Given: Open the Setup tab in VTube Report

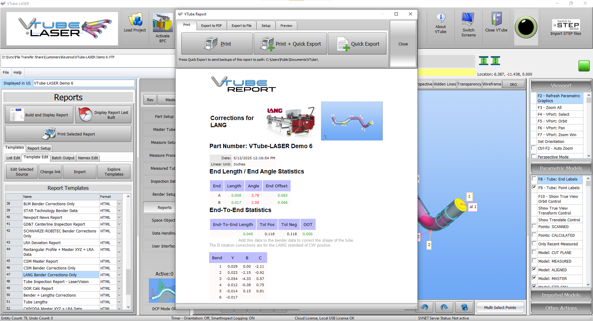Looking at the screenshot, I should click(266, 26).
